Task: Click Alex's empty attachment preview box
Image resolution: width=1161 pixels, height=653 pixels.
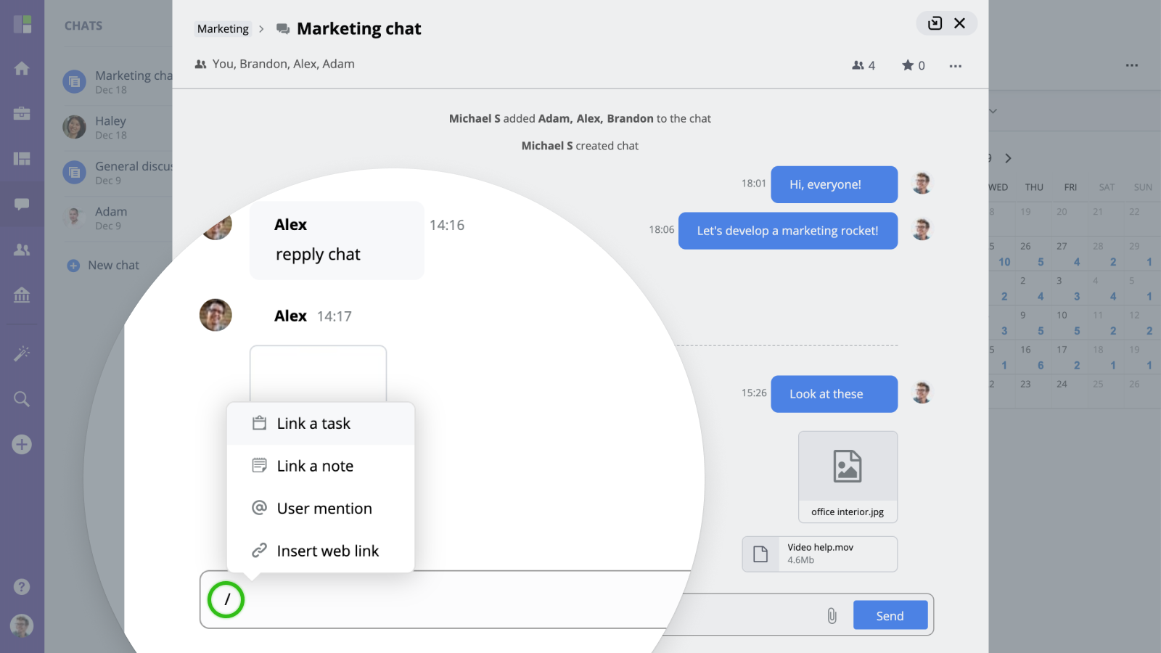Action: point(318,374)
